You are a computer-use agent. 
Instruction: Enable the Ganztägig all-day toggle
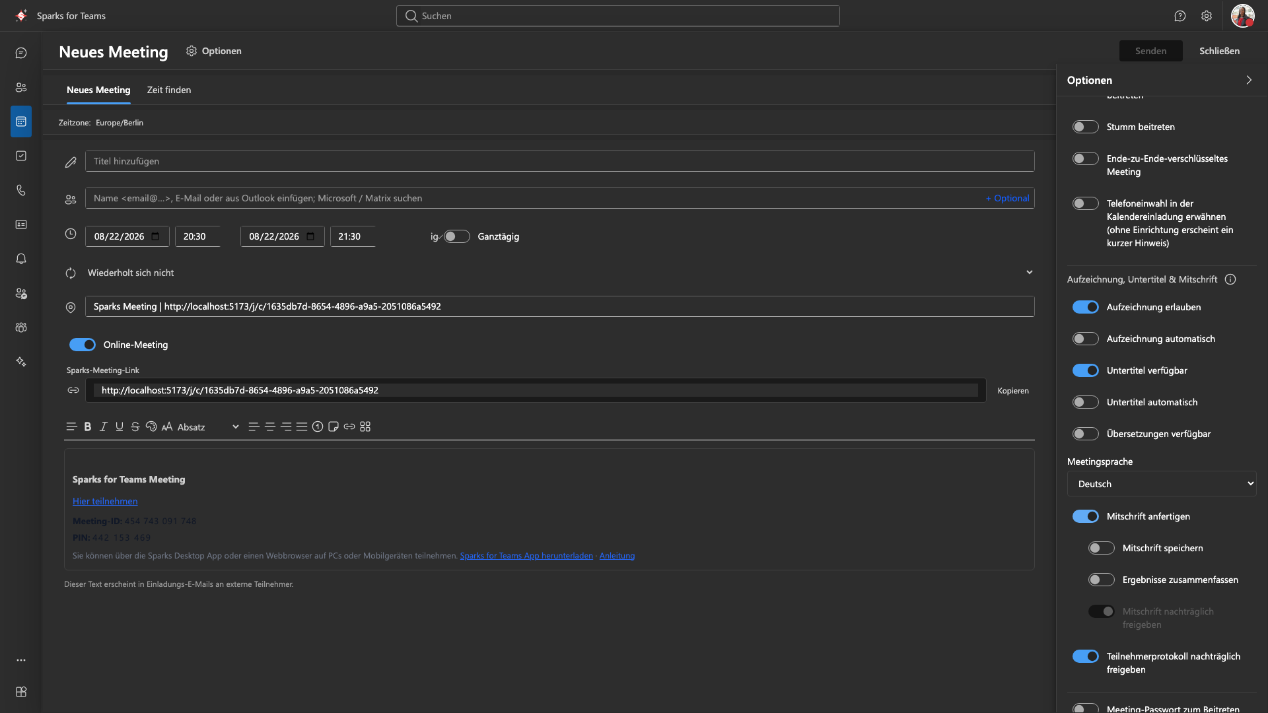tap(456, 236)
